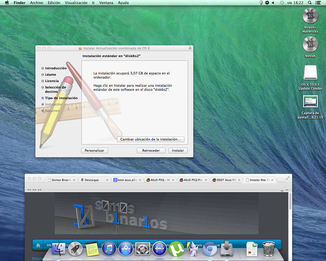Viewport: 326px width, 261px height.
Task: Open the App Store Dock icon
Action: click(126, 249)
